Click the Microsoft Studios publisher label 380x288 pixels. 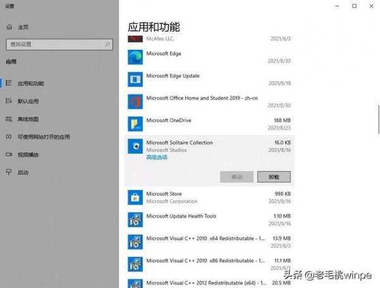(x=167, y=150)
